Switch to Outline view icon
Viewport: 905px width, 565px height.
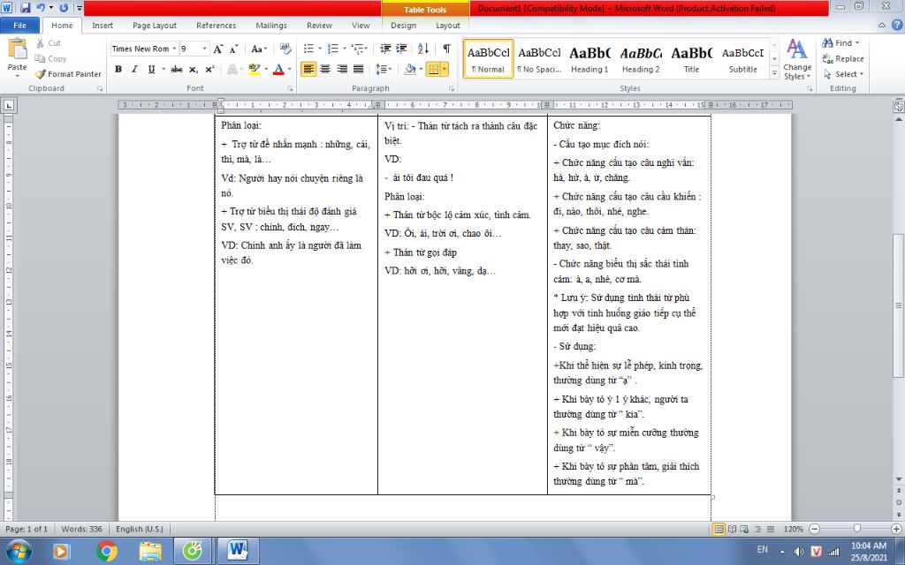[757, 529]
